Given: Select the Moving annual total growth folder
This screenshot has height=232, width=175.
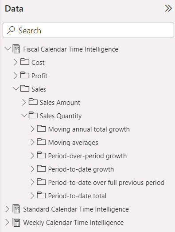Looking at the screenshot, I should [89, 129].
